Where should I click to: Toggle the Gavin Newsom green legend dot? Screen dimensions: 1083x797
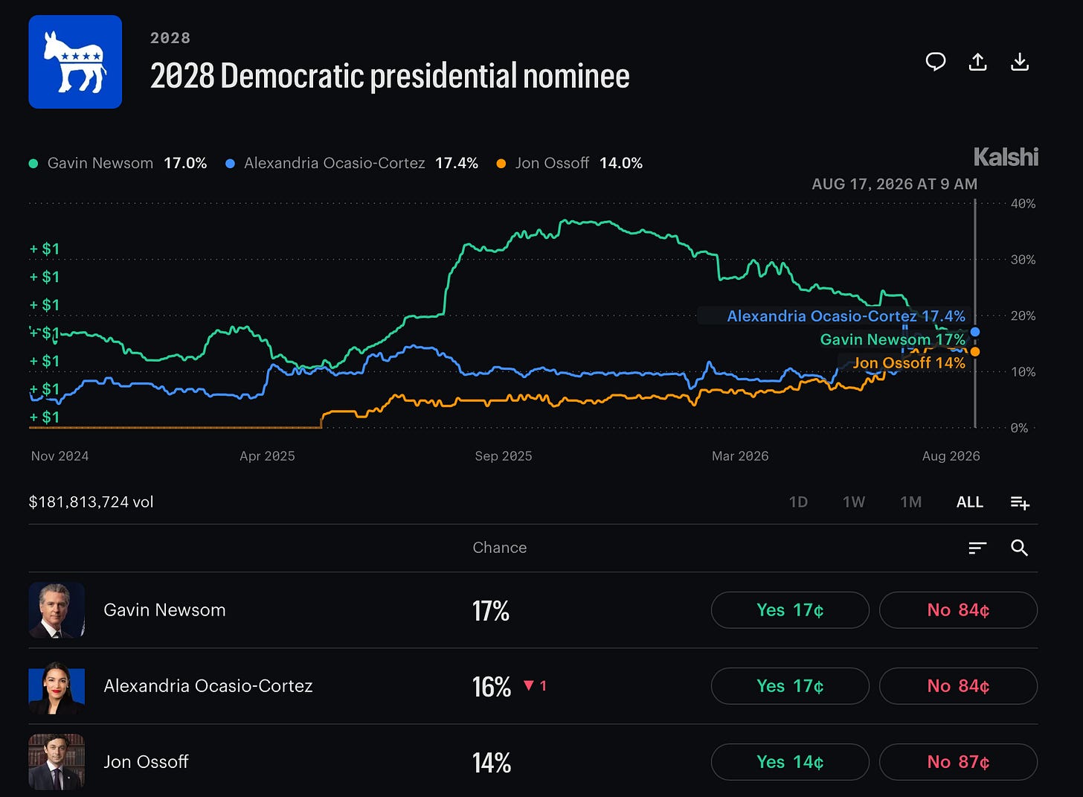33,164
